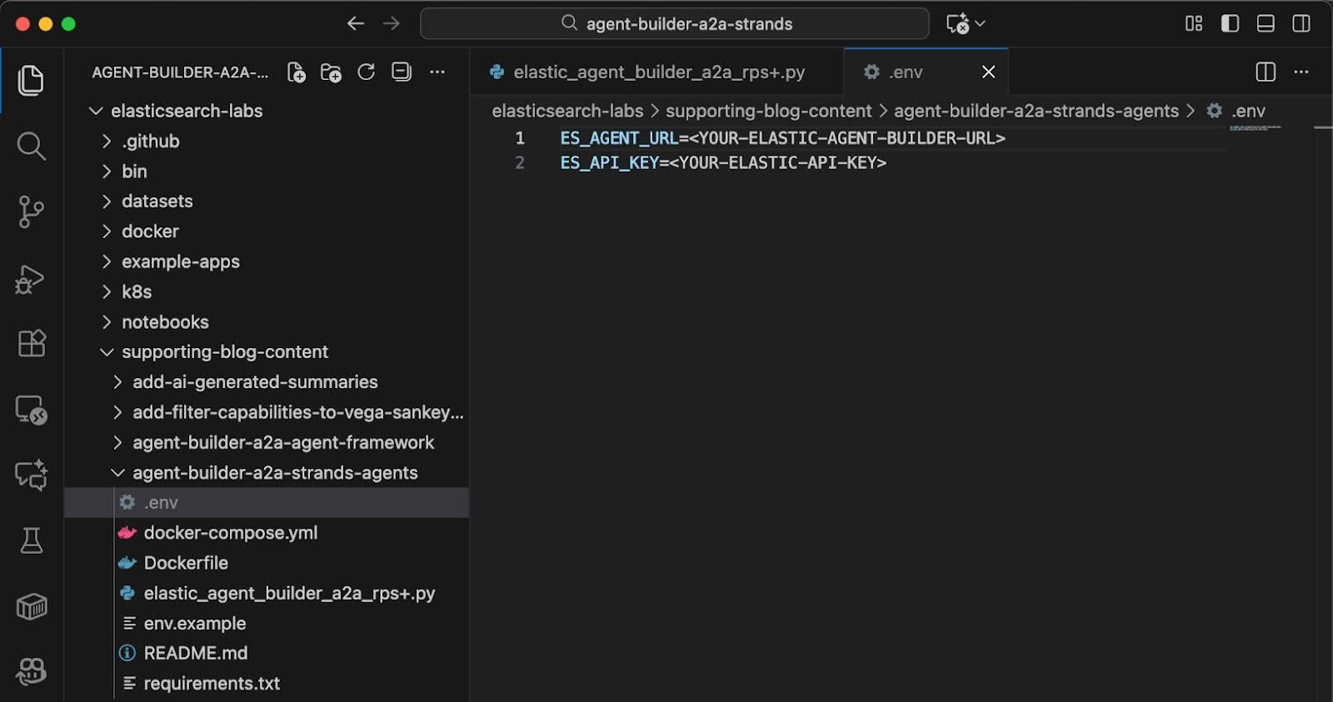Click the agent-builder-a2a-strands search field
Viewport: 1333px width, 702px height.
click(x=675, y=23)
